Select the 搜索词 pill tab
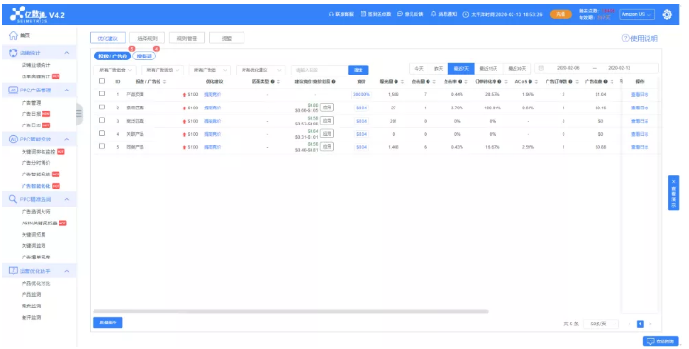Image resolution: width=689 pixels, height=349 pixels. (x=143, y=57)
